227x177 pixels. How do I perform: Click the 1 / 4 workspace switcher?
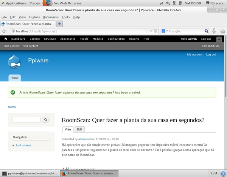click(x=214, y=173)
